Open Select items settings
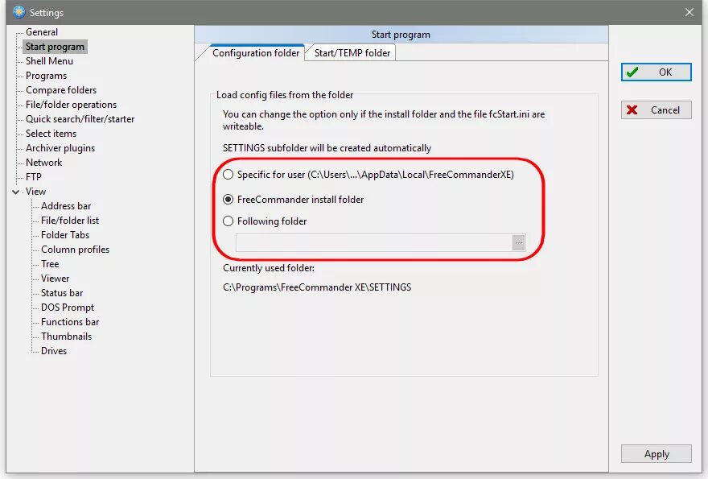 point(51,134)
